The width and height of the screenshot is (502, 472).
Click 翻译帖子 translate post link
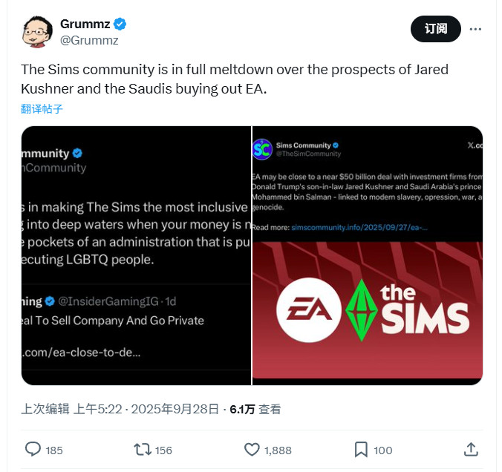click(42, 108)
